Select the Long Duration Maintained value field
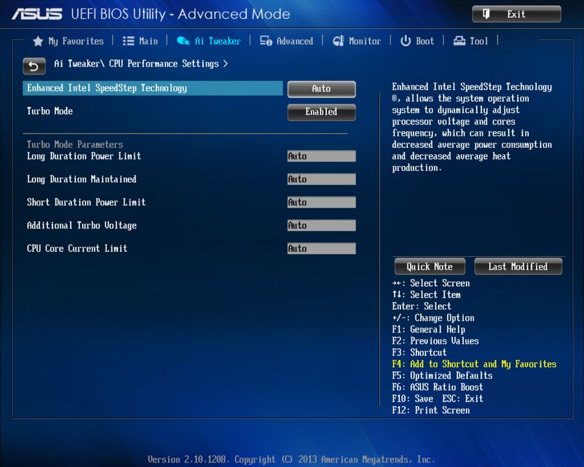 [x=321, y=179]
